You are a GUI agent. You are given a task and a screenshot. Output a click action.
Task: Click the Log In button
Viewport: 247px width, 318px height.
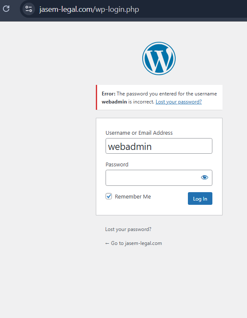pyautogui.click(x=200, y=198)
